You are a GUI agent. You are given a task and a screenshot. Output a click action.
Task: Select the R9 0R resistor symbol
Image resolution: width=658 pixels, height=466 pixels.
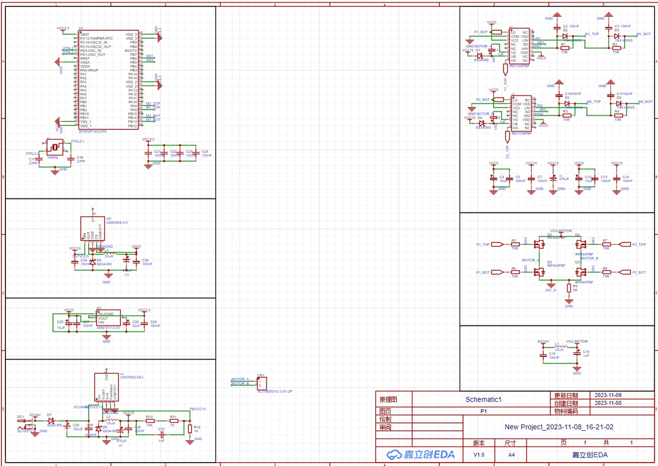(x=569, y=288)
